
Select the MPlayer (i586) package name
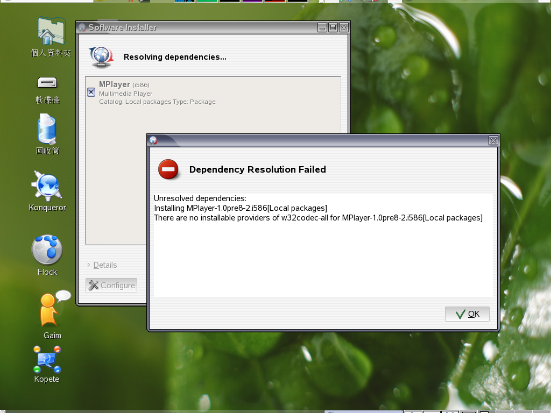[x=124, y=84]
